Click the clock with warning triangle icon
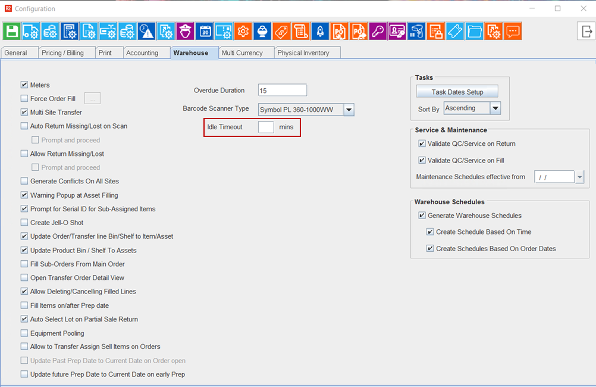 tap(146, 32)
